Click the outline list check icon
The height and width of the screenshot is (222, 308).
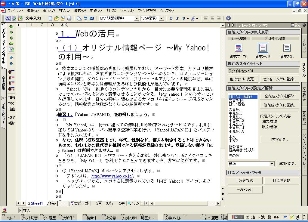click(11, 50)
